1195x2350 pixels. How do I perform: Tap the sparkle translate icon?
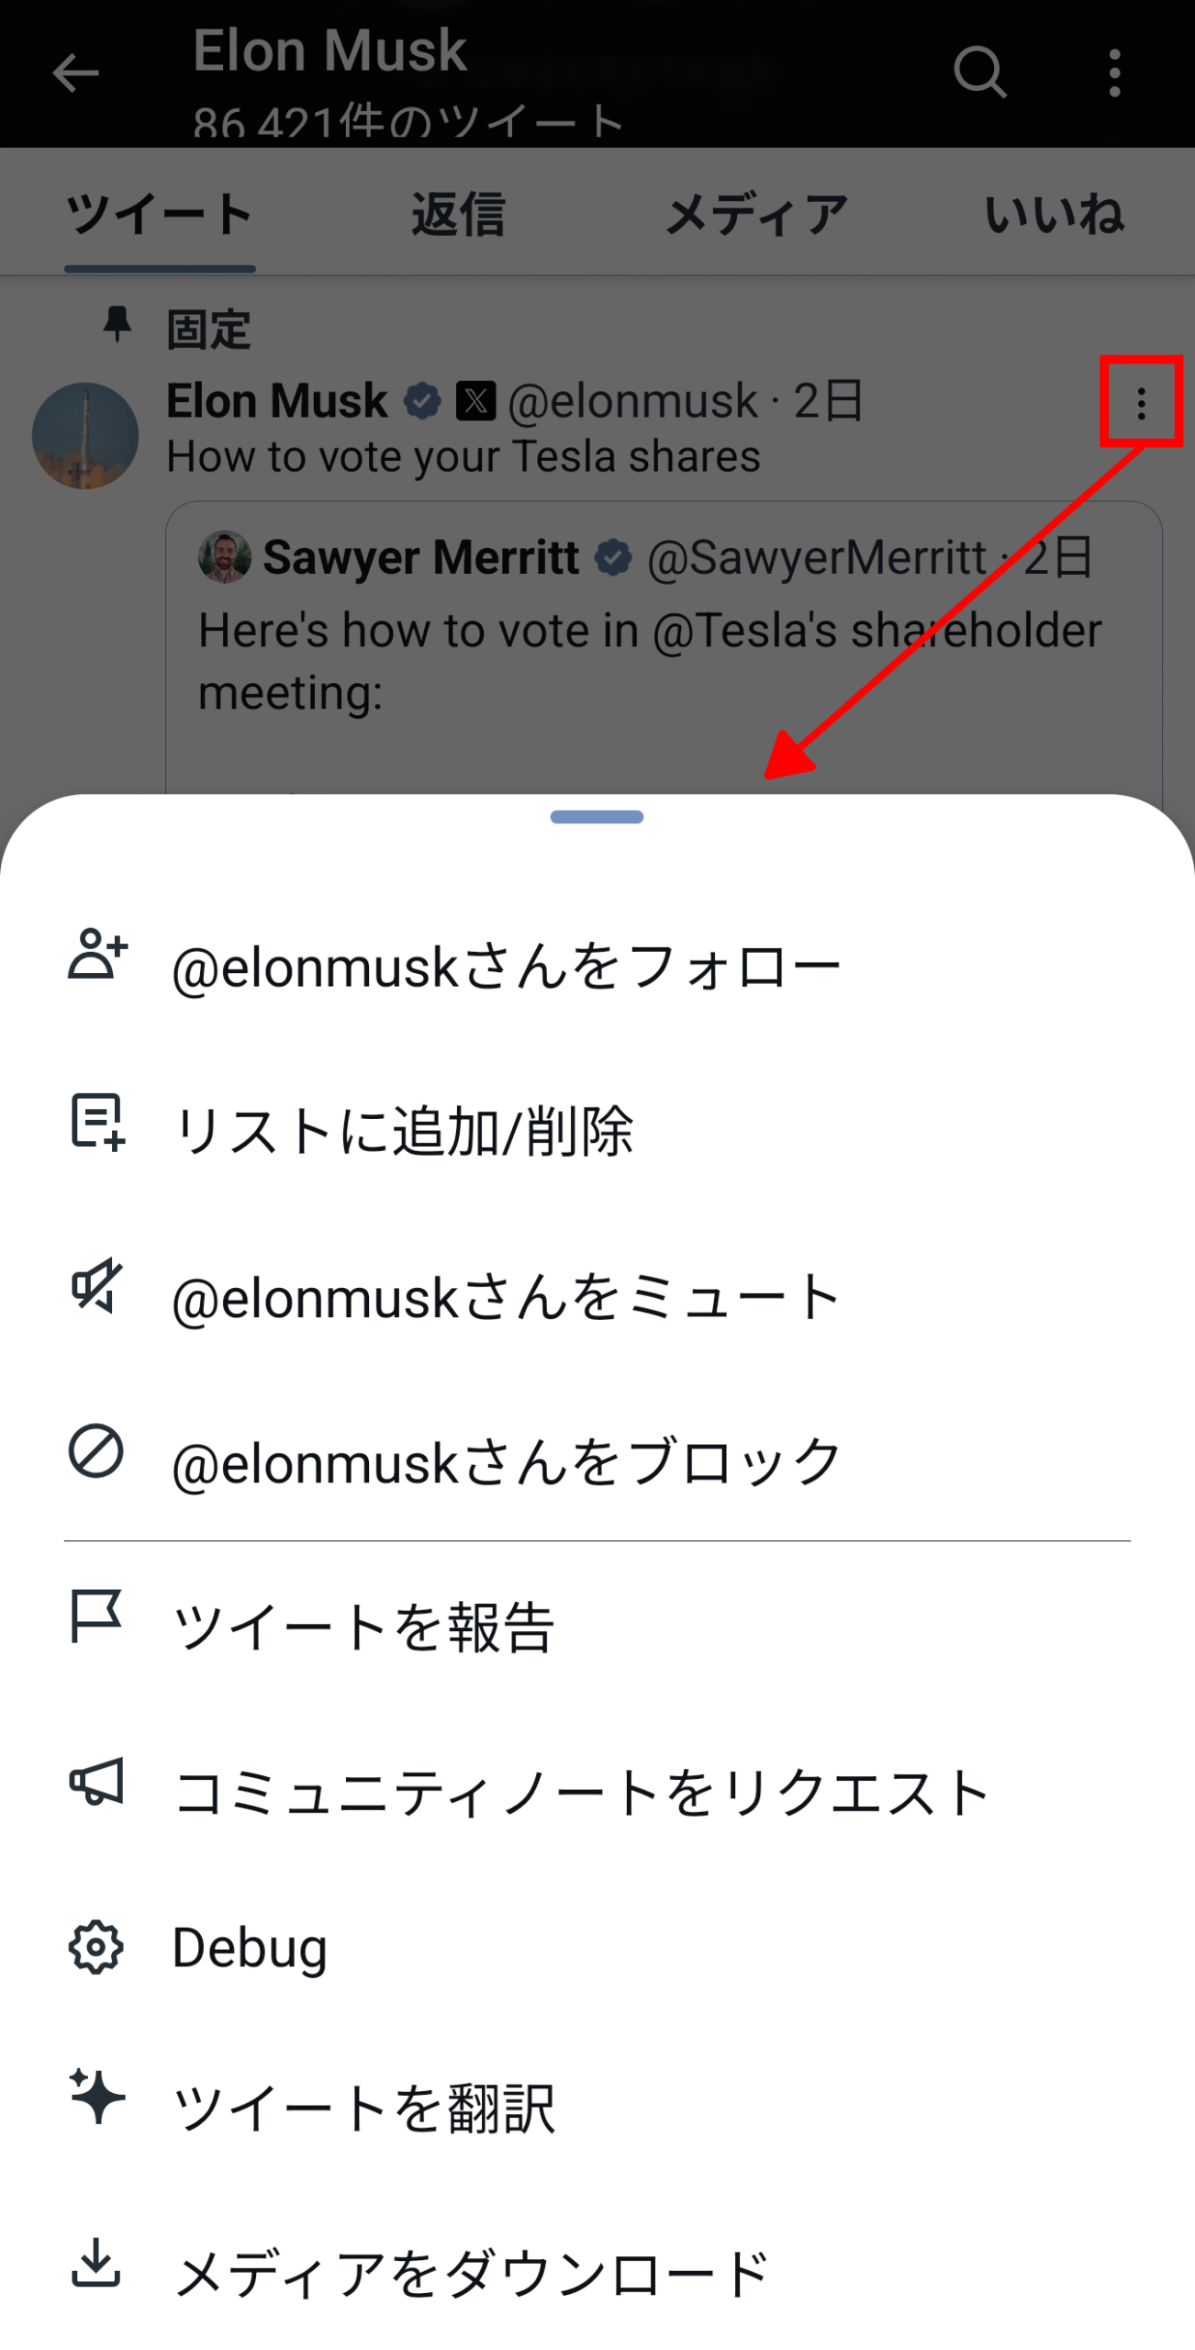(96, 2098)
